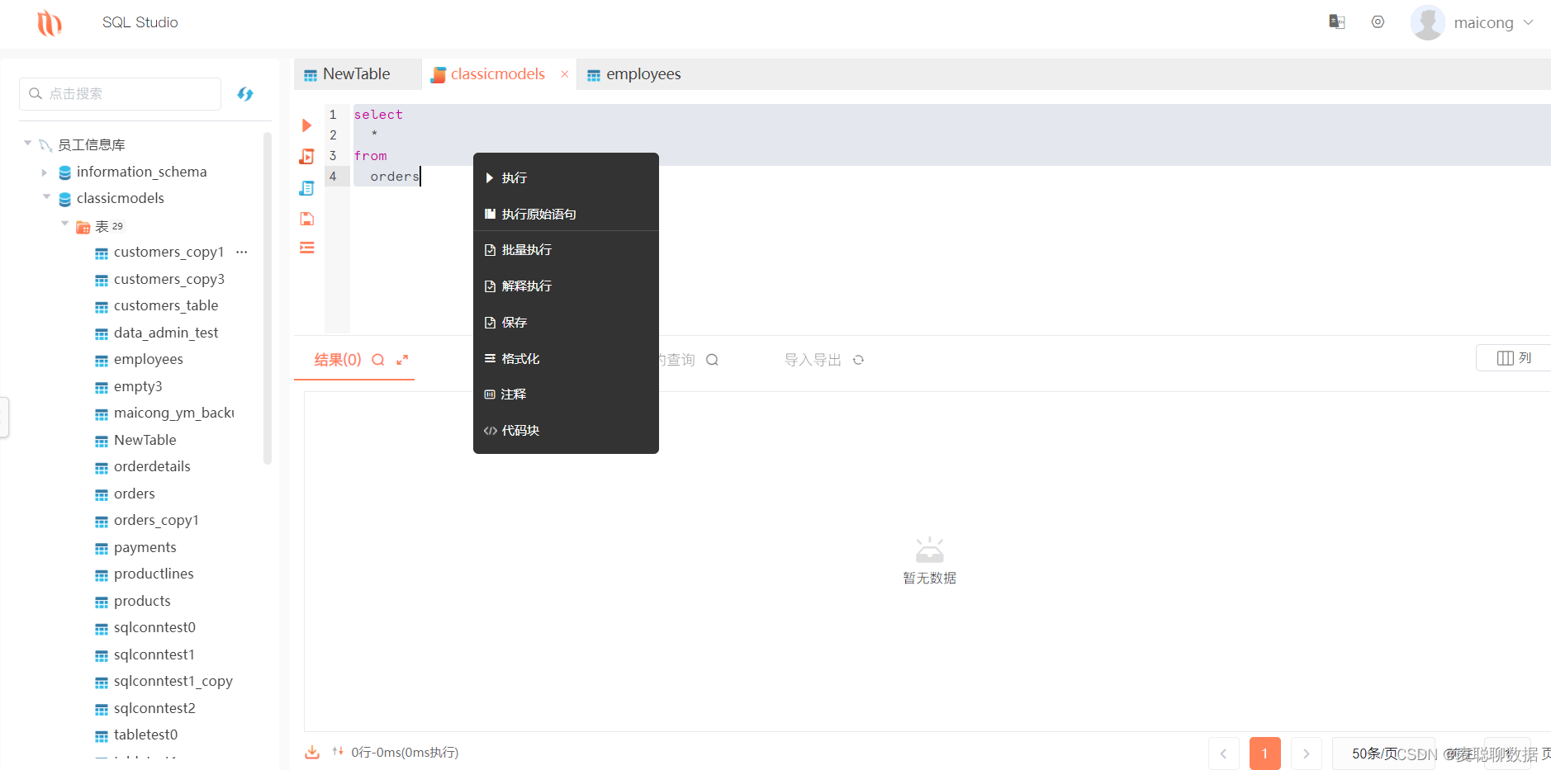The width and height of the screenshot is (1551, 770).
Task: Click the sort arrows icon in the status bar
Action: (338, 751)
